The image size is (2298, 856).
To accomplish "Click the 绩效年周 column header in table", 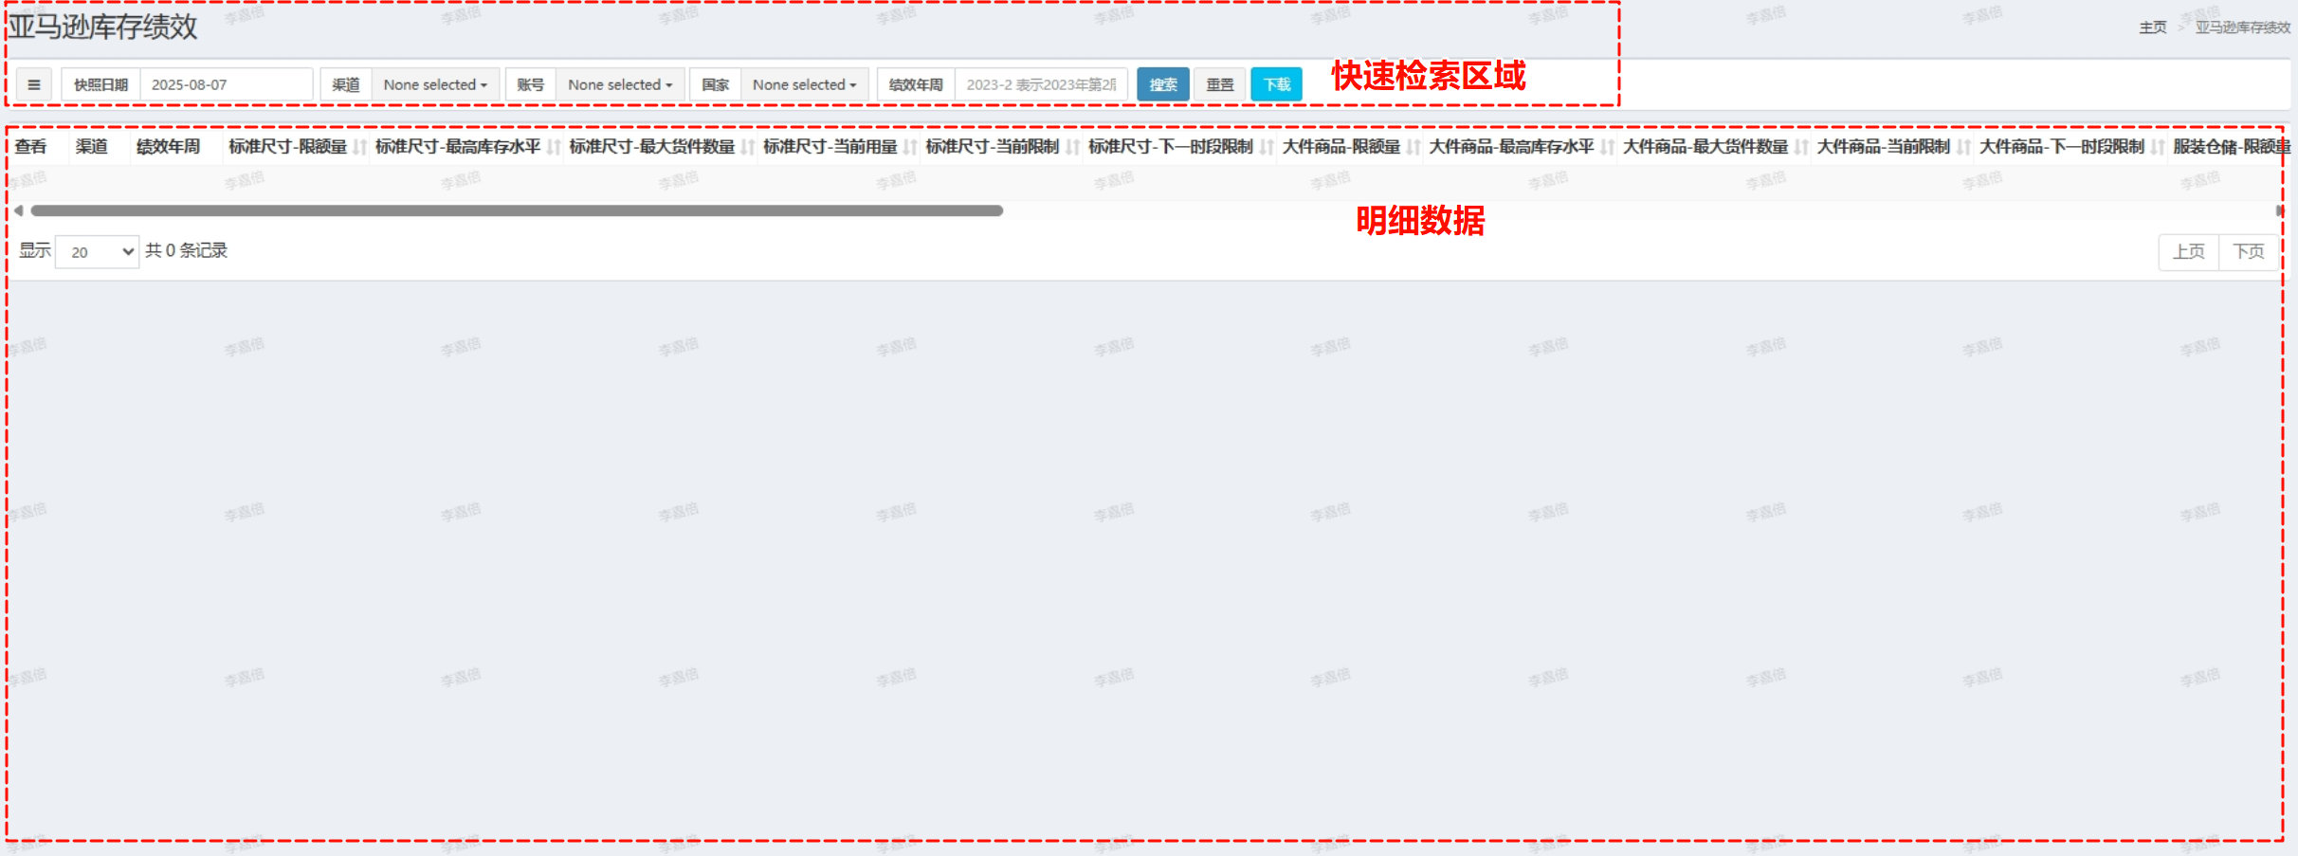I will pyautogui.click(x=169, y=147).
